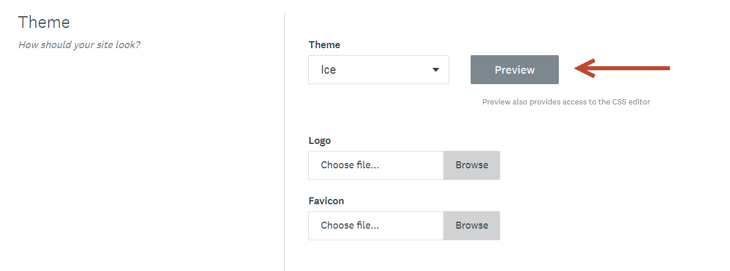Click the red arrow's arrowhead tip
The image size is (730, 271).
pos(578,68)
